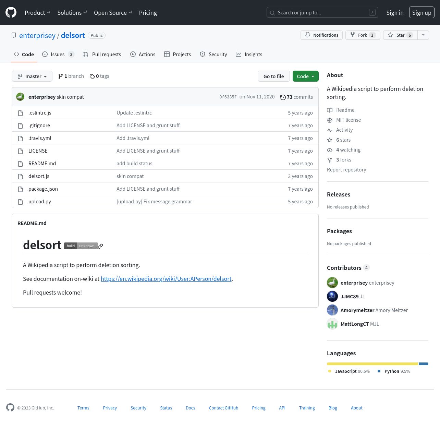This screenshot has height=429, width=440.
Task: Click the branch icon beside 1 branch
Action: point(61,76)
